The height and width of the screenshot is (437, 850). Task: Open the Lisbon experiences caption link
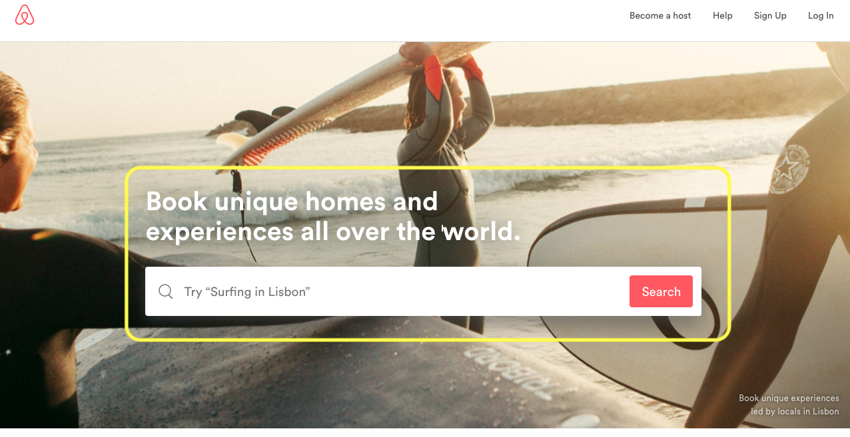(789, 404)
